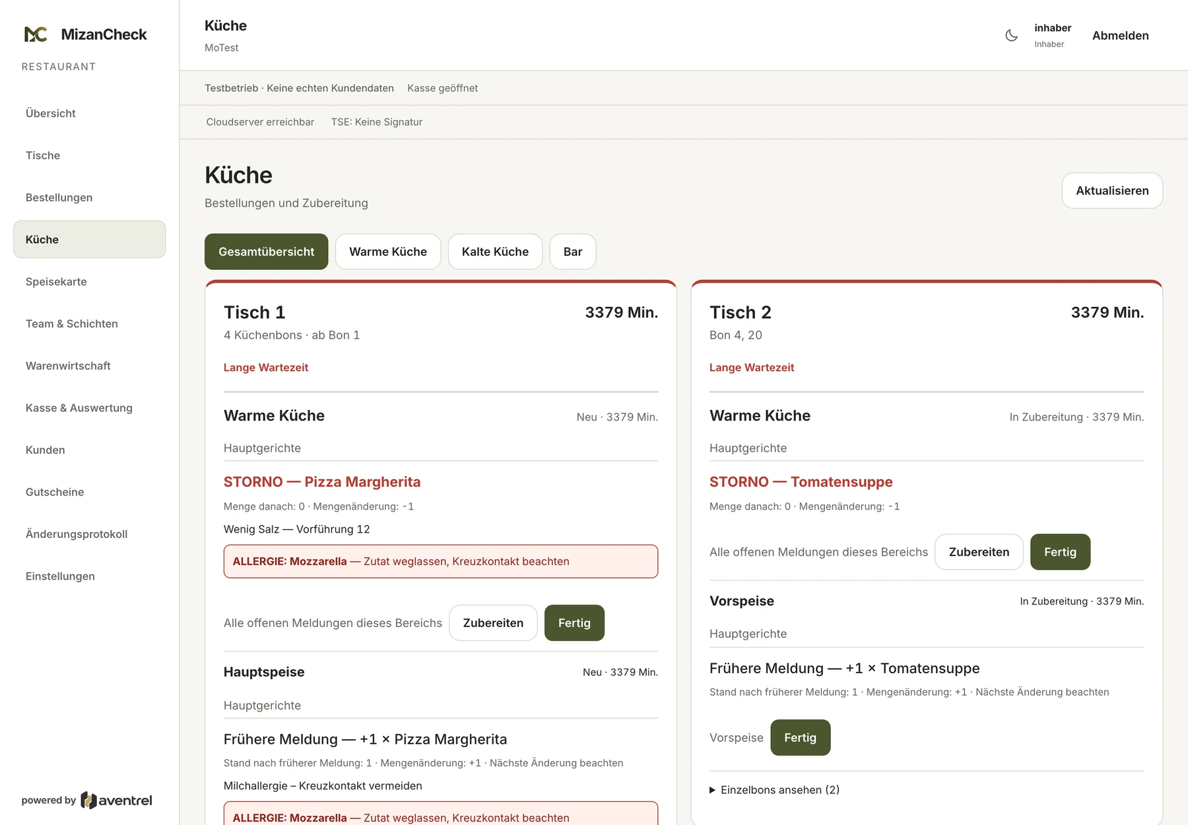Click Lange Wartezeit warning on Tisch 2

752,368
